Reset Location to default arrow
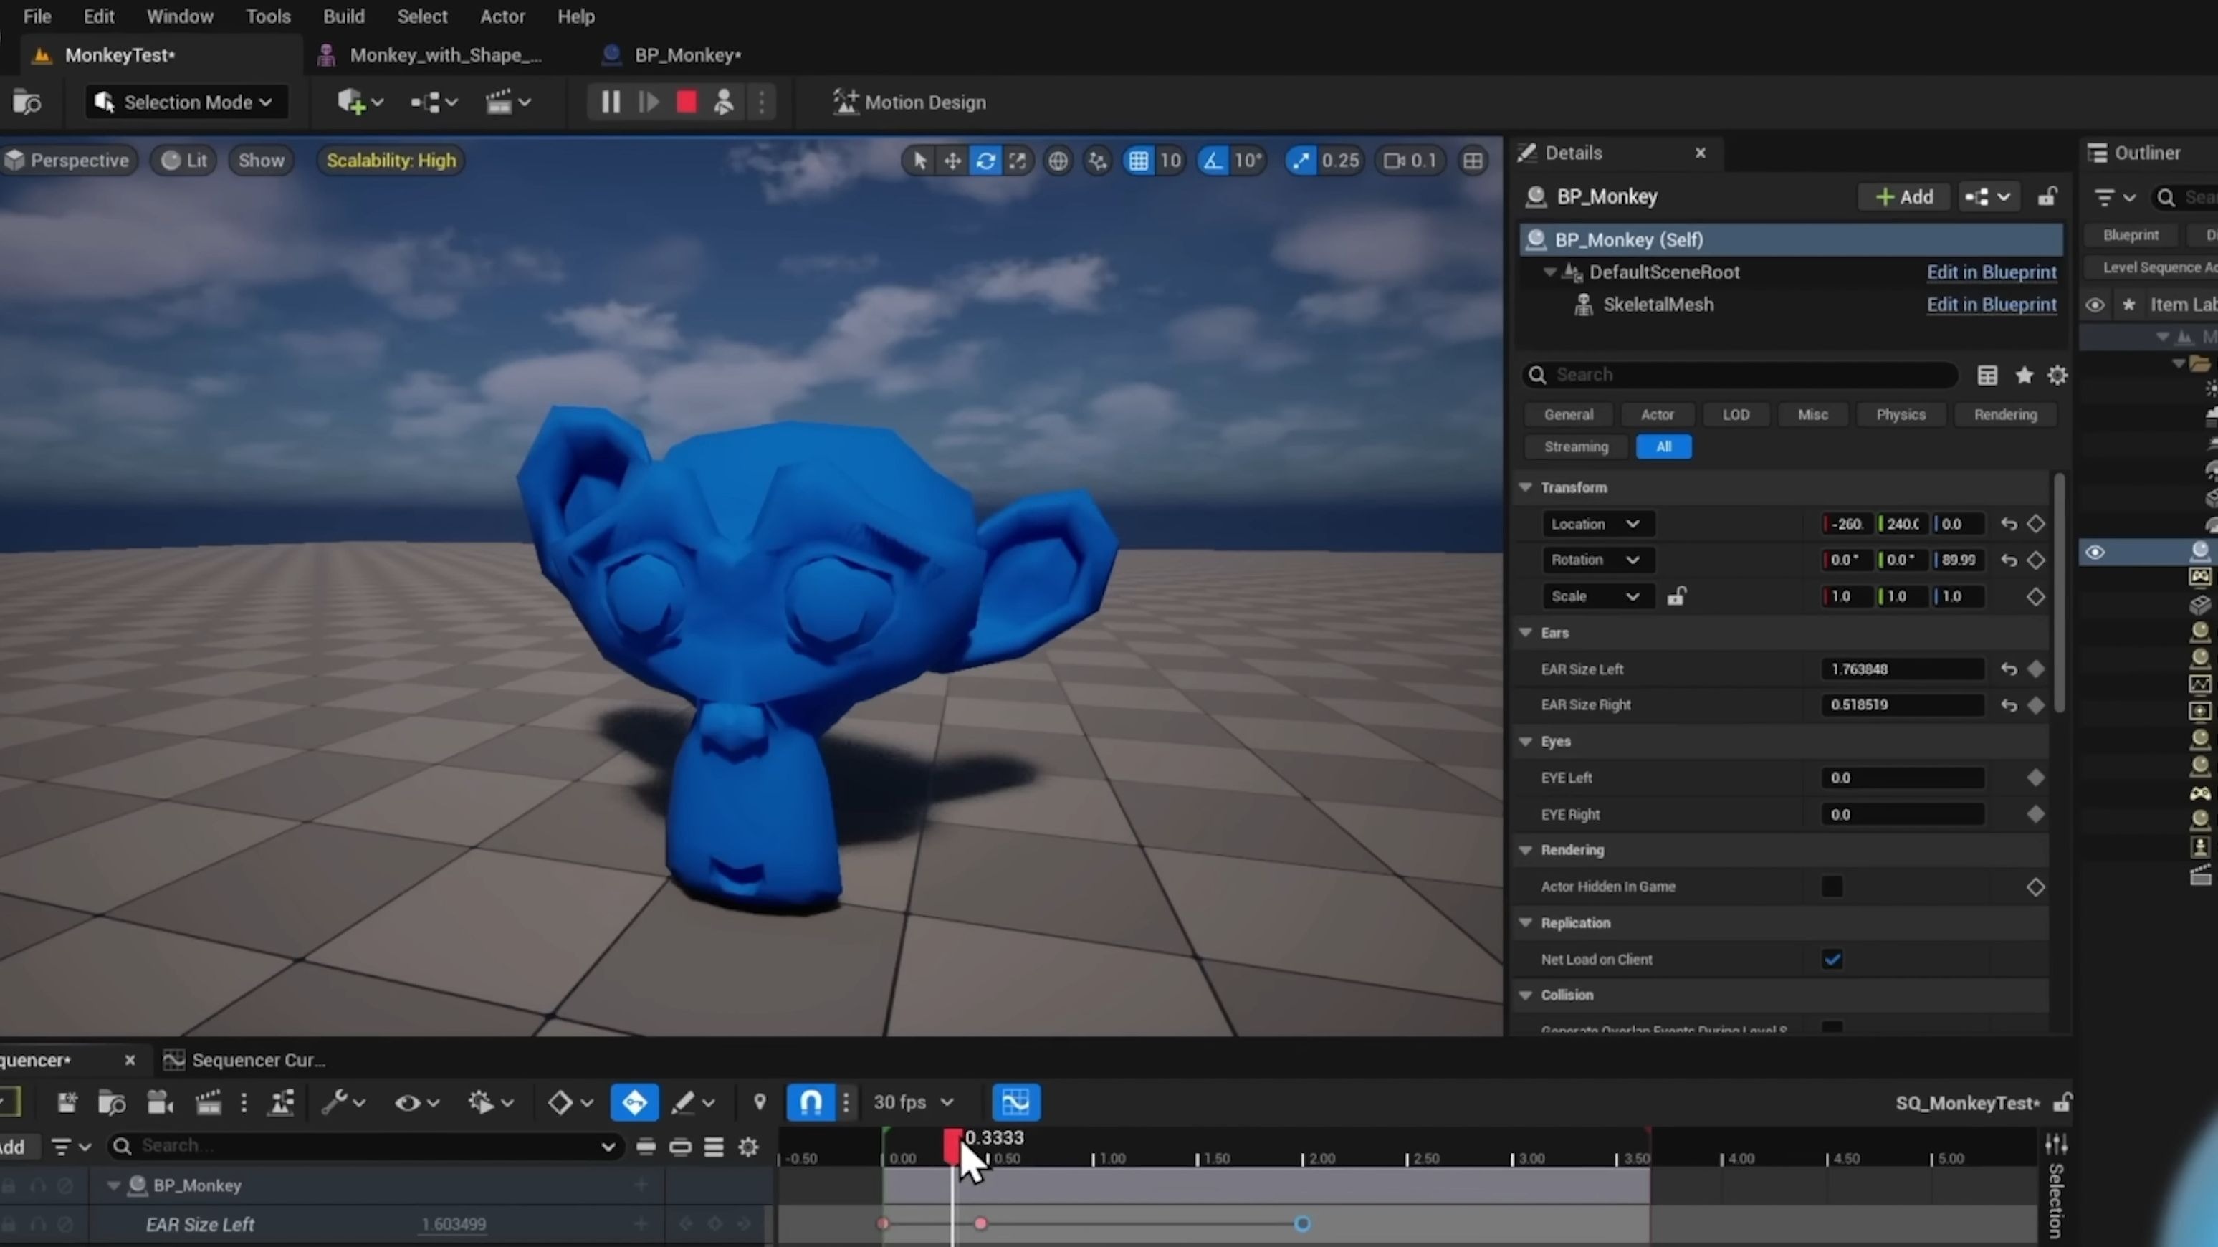Screen dimensions: 2218x1247 (2009, 524)
